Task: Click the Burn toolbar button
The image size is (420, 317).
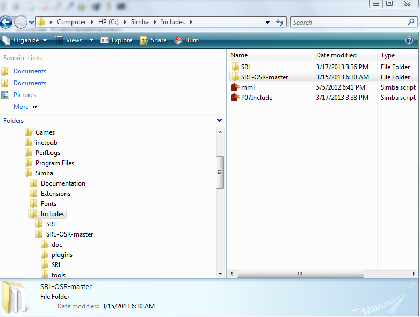Action: point(186,40)
